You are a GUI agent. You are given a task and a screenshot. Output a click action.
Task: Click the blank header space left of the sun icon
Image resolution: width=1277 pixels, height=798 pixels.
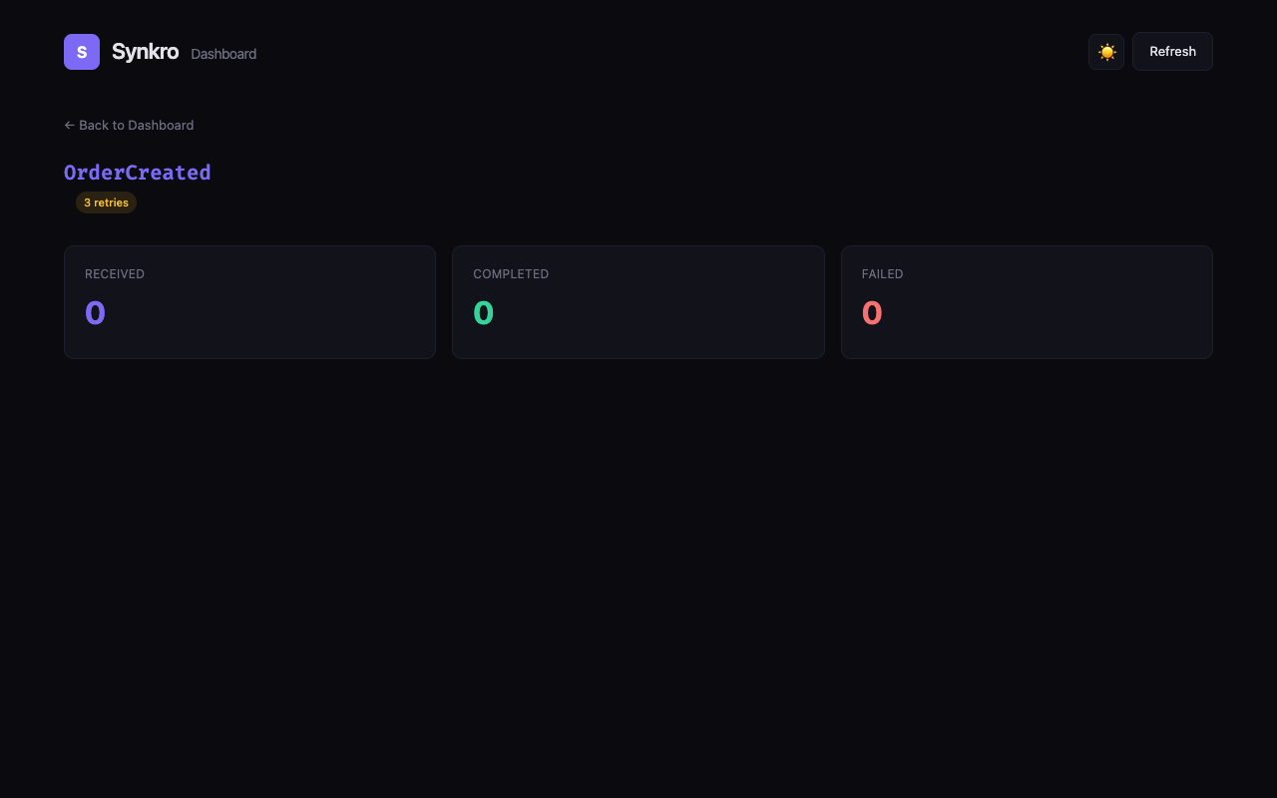coord(698,52)
